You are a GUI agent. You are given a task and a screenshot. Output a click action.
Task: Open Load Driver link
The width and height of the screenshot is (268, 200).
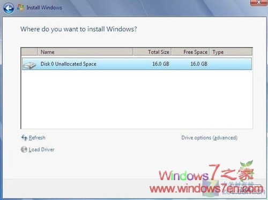(x=42, y=150)
